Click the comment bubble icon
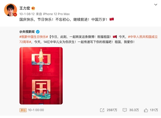Screen dimensions: 161x118 click(x=125, y=110)
